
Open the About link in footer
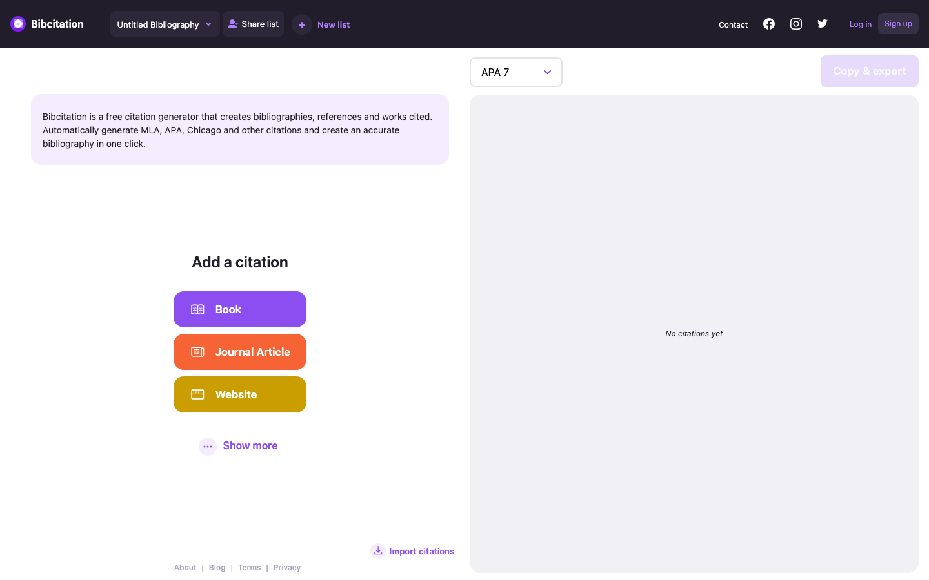185,568
